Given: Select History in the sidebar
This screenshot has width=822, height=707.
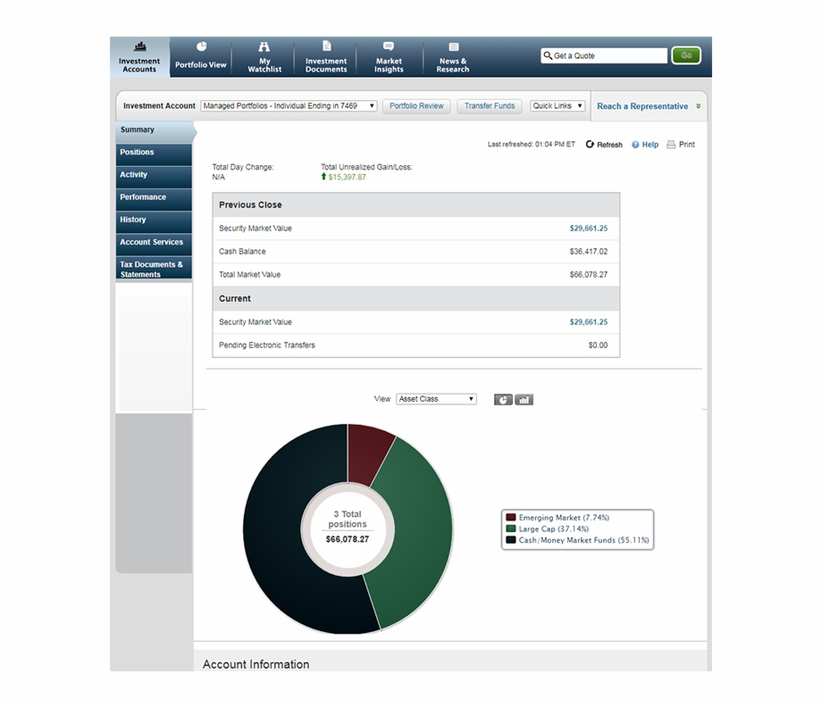Looking at the screenshot, I should 154,220.
